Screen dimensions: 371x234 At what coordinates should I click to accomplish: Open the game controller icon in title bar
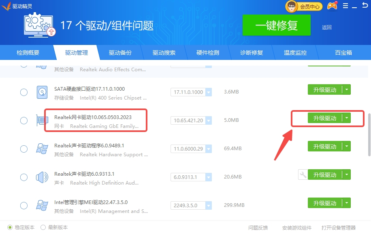[x=332, y=6]
